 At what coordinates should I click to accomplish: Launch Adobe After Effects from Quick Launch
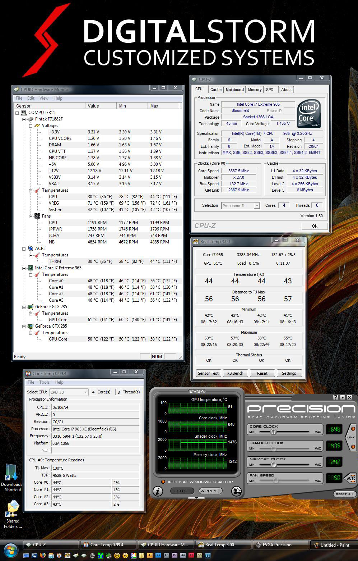(x=183, y=555)
